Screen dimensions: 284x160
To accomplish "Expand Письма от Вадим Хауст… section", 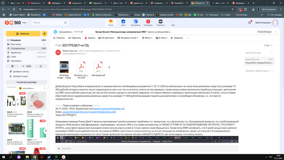I will coord(259,71).
